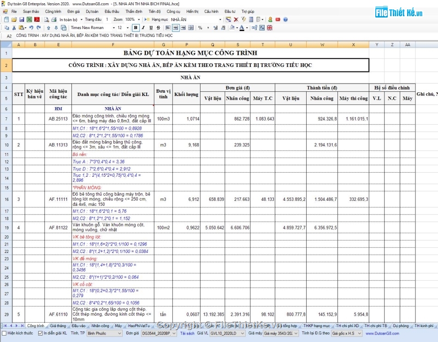Open the fill color paint bucket
The width and height of the screenshot is (438, 342).
click(232, 28)
